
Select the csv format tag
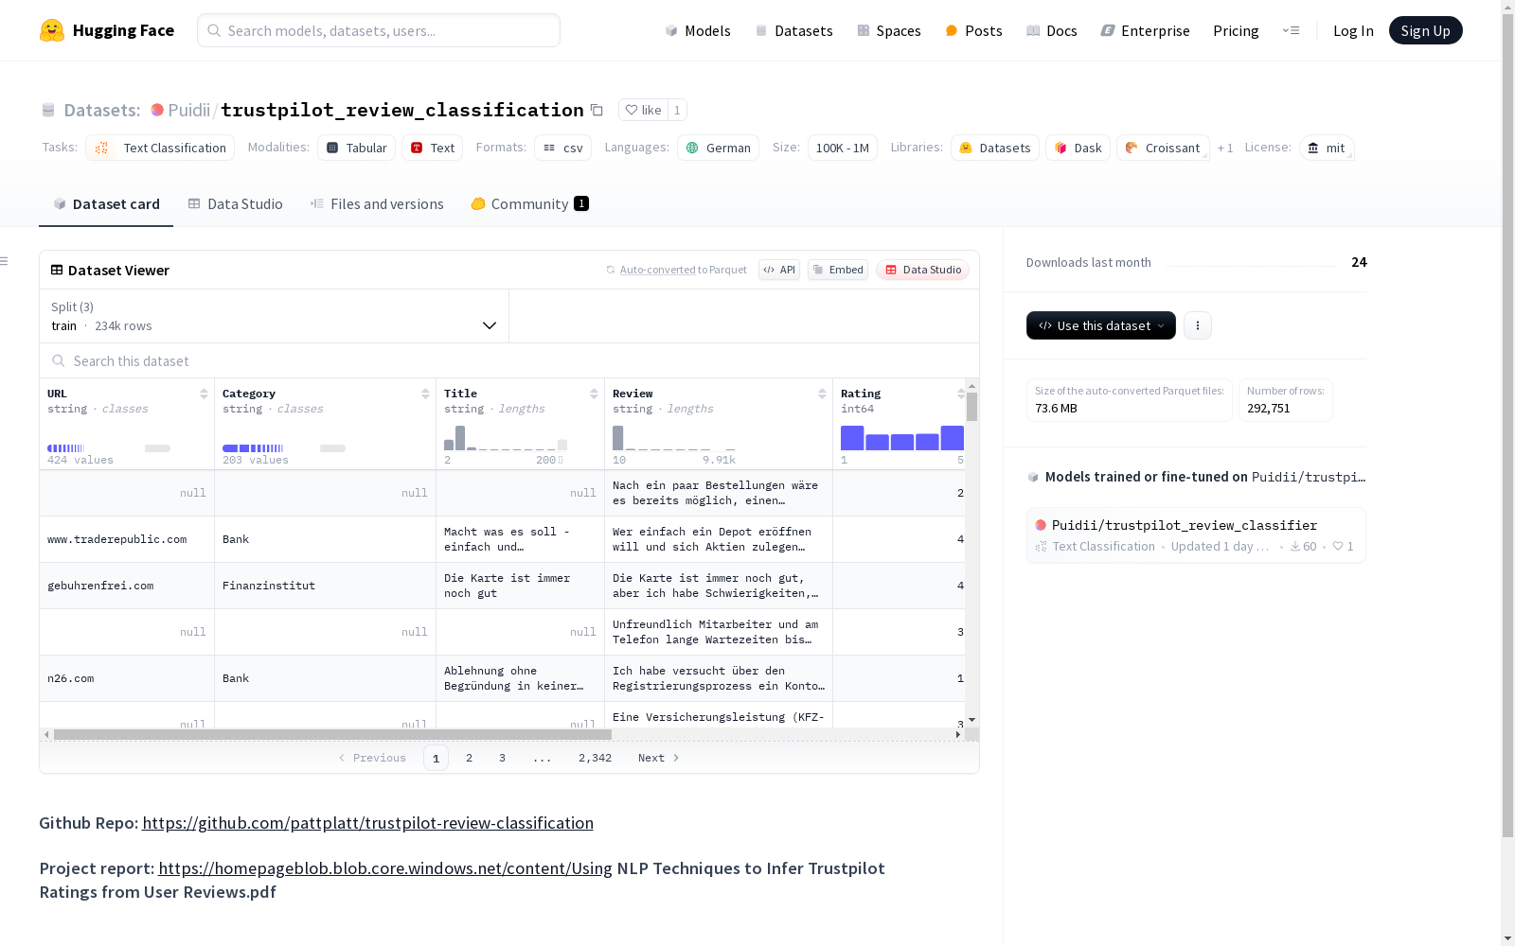(x=562, y=148)
